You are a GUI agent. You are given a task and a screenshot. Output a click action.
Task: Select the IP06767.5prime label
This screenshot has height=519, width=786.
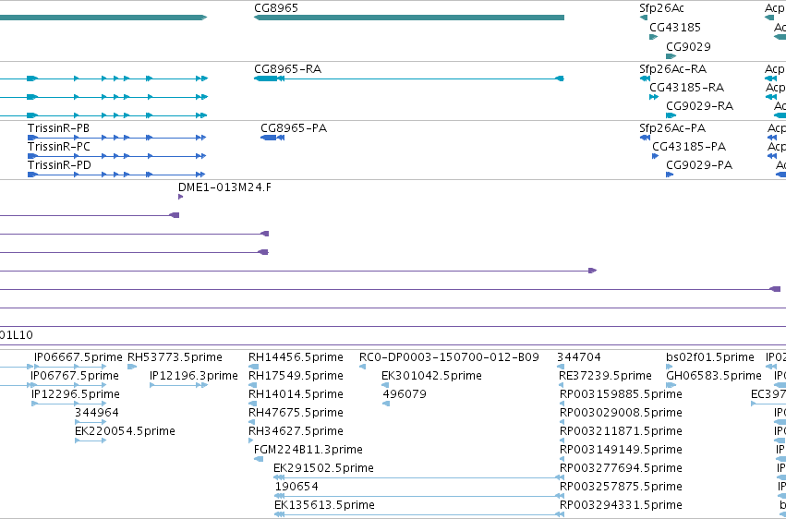pos(75,376)
